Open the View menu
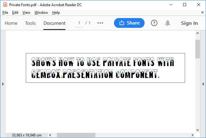The width and height of the screenshot is (206, 138). click(26, 13)
